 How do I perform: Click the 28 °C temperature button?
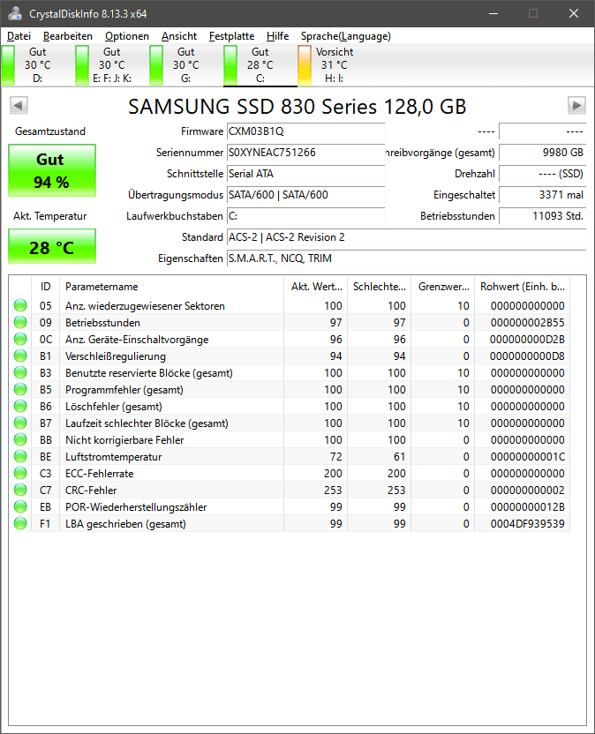52,246
